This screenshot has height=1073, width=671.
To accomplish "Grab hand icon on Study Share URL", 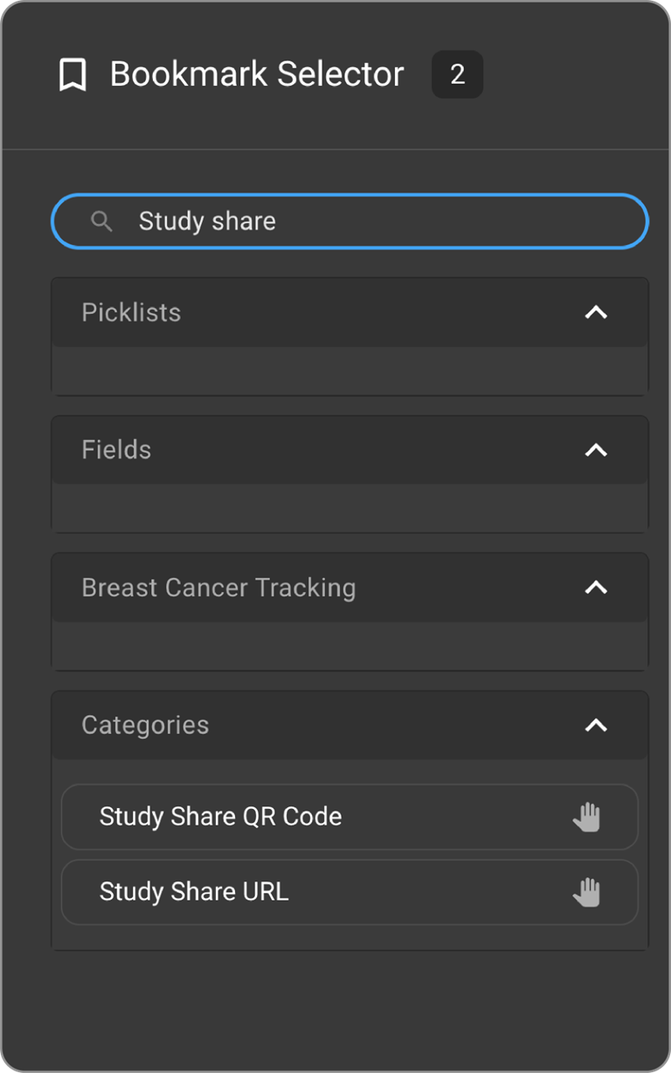I will coord(587,892).
